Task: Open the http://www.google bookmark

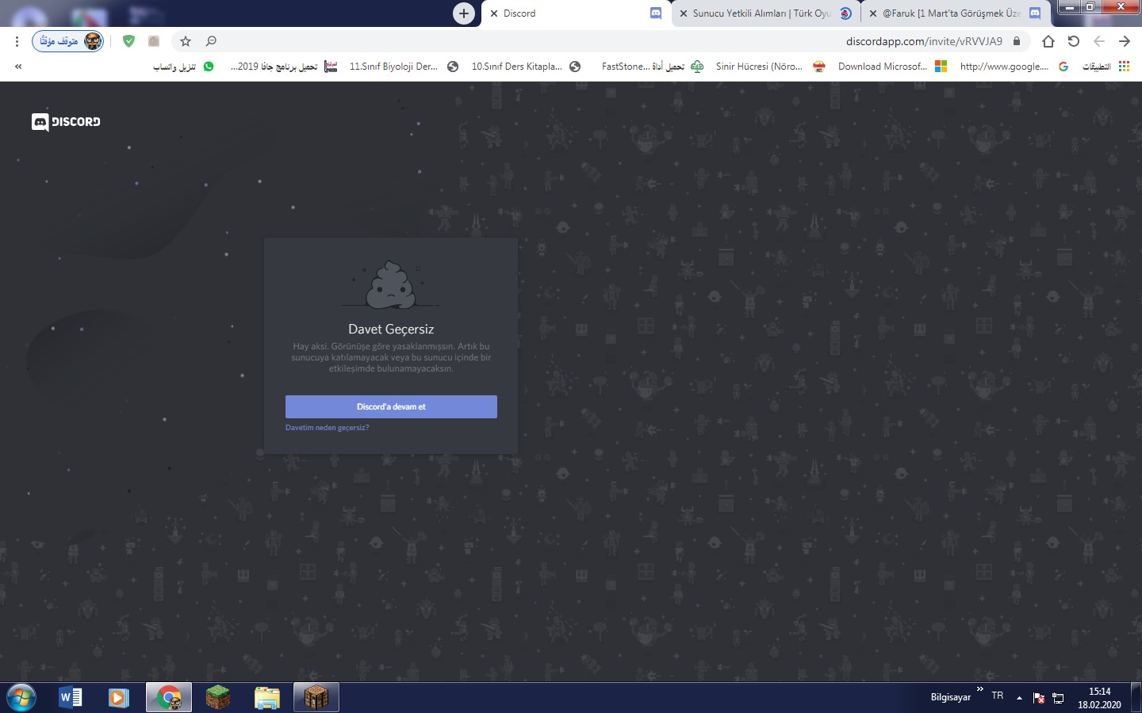Action: (1014, 67)
